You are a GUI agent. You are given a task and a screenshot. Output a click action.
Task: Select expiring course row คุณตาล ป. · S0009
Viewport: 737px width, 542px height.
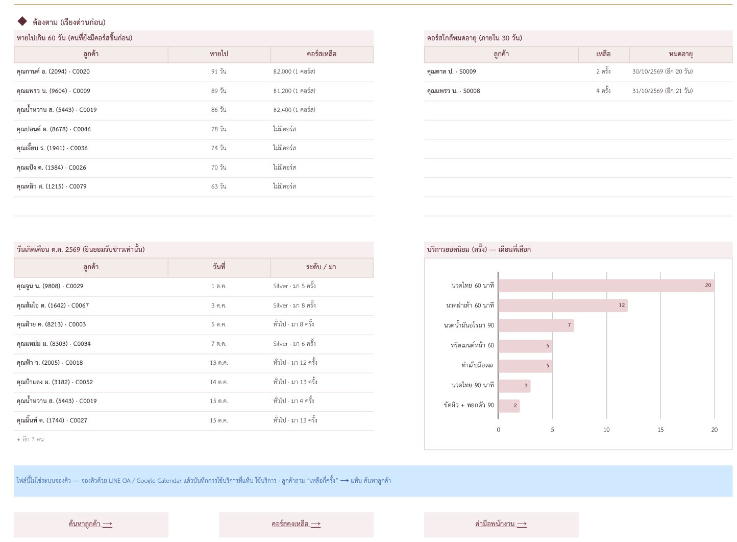click(x=578, y=72)
